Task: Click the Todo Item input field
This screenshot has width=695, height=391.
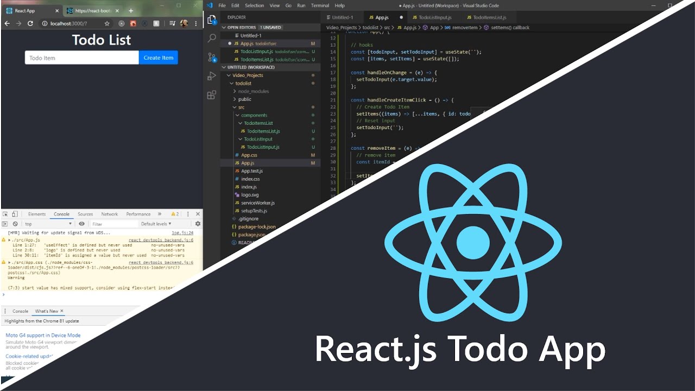Action: point(82,58)
